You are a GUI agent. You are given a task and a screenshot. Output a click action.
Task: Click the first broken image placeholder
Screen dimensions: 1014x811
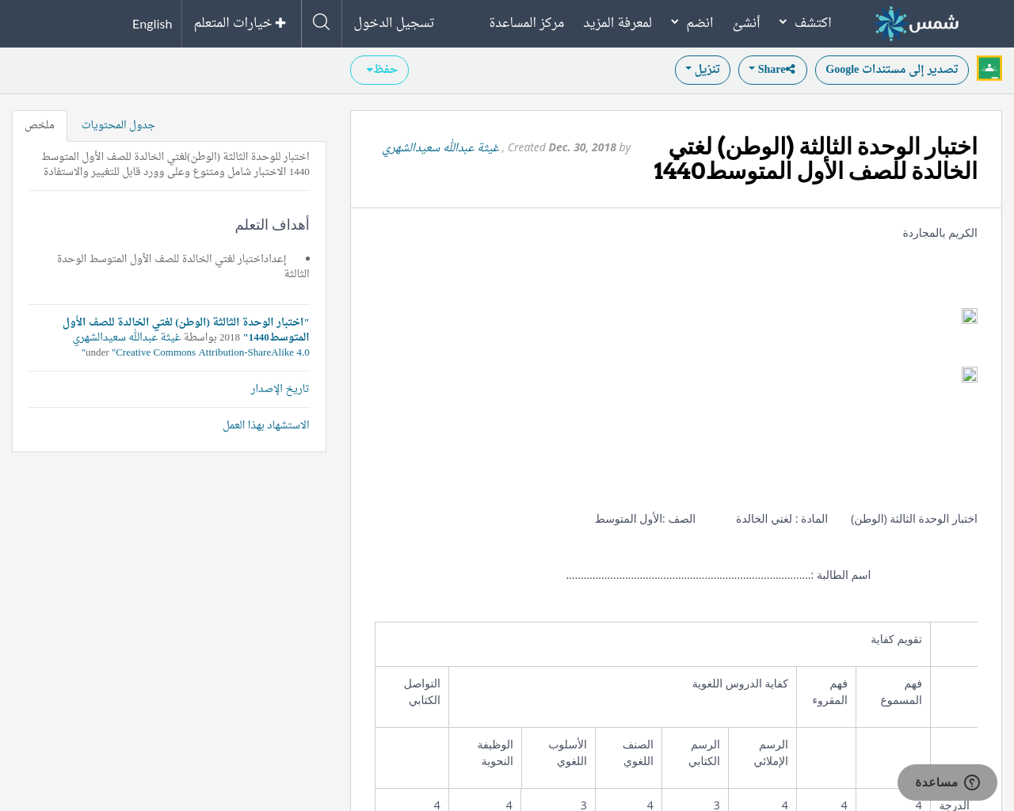pos(970,316)
